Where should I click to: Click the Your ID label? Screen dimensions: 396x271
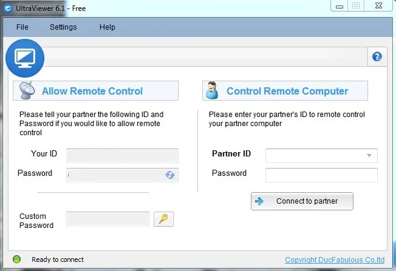click(44, 153)
